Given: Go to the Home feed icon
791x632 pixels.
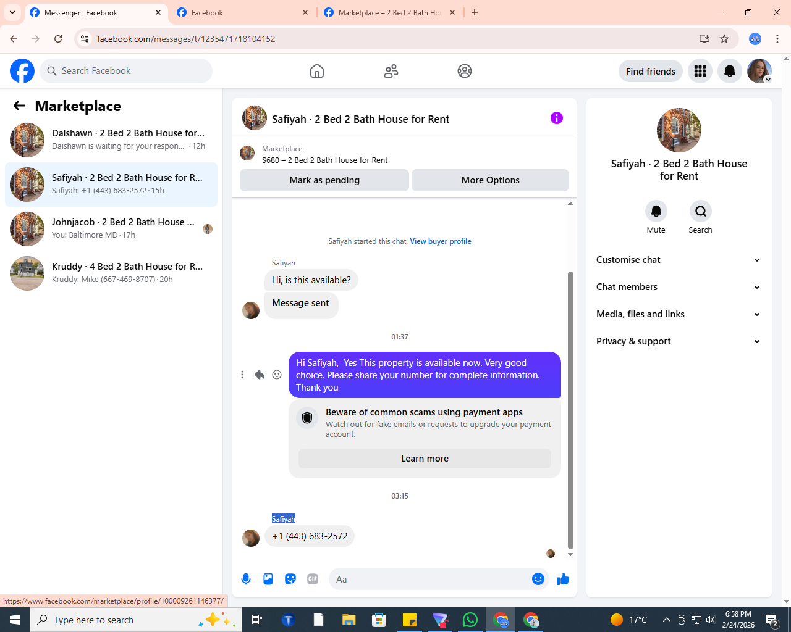Looking at the screenshot, I should click(x=317, y=71).
